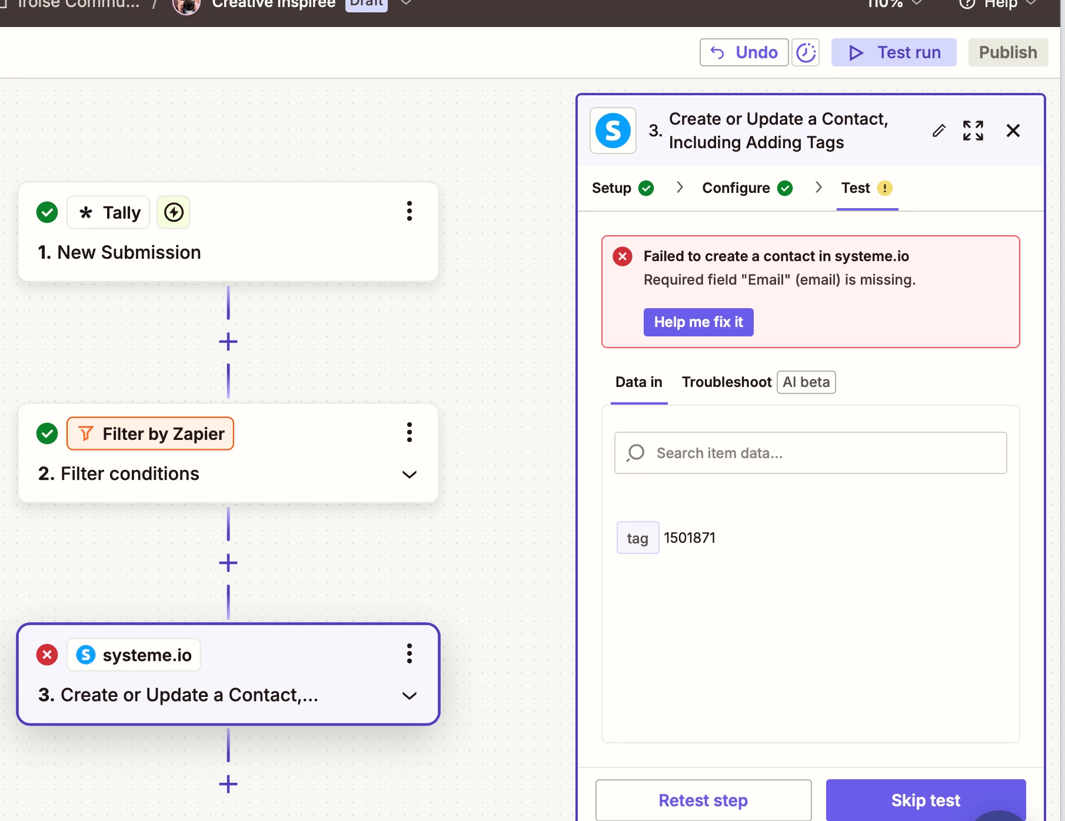Viewport: 1065px width, 821px height.
Task: Select the systeme.io app chip
Action: 134,655
